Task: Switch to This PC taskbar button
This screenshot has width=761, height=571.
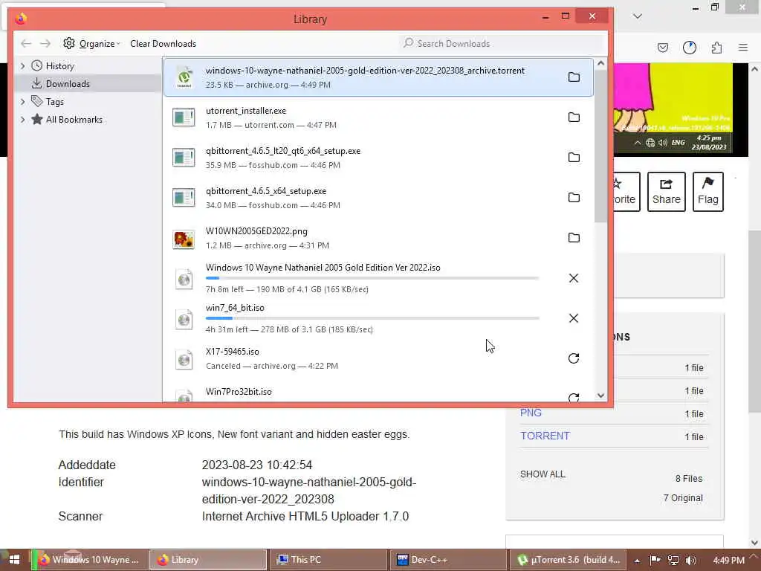Action: tap(328, 560)
